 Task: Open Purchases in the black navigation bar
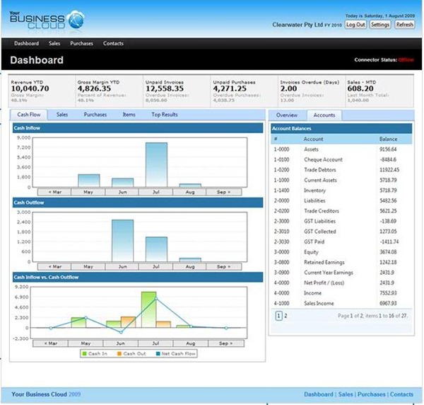81,43
